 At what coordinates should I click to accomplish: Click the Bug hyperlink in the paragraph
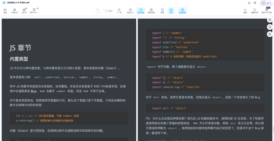coord(33,91)
